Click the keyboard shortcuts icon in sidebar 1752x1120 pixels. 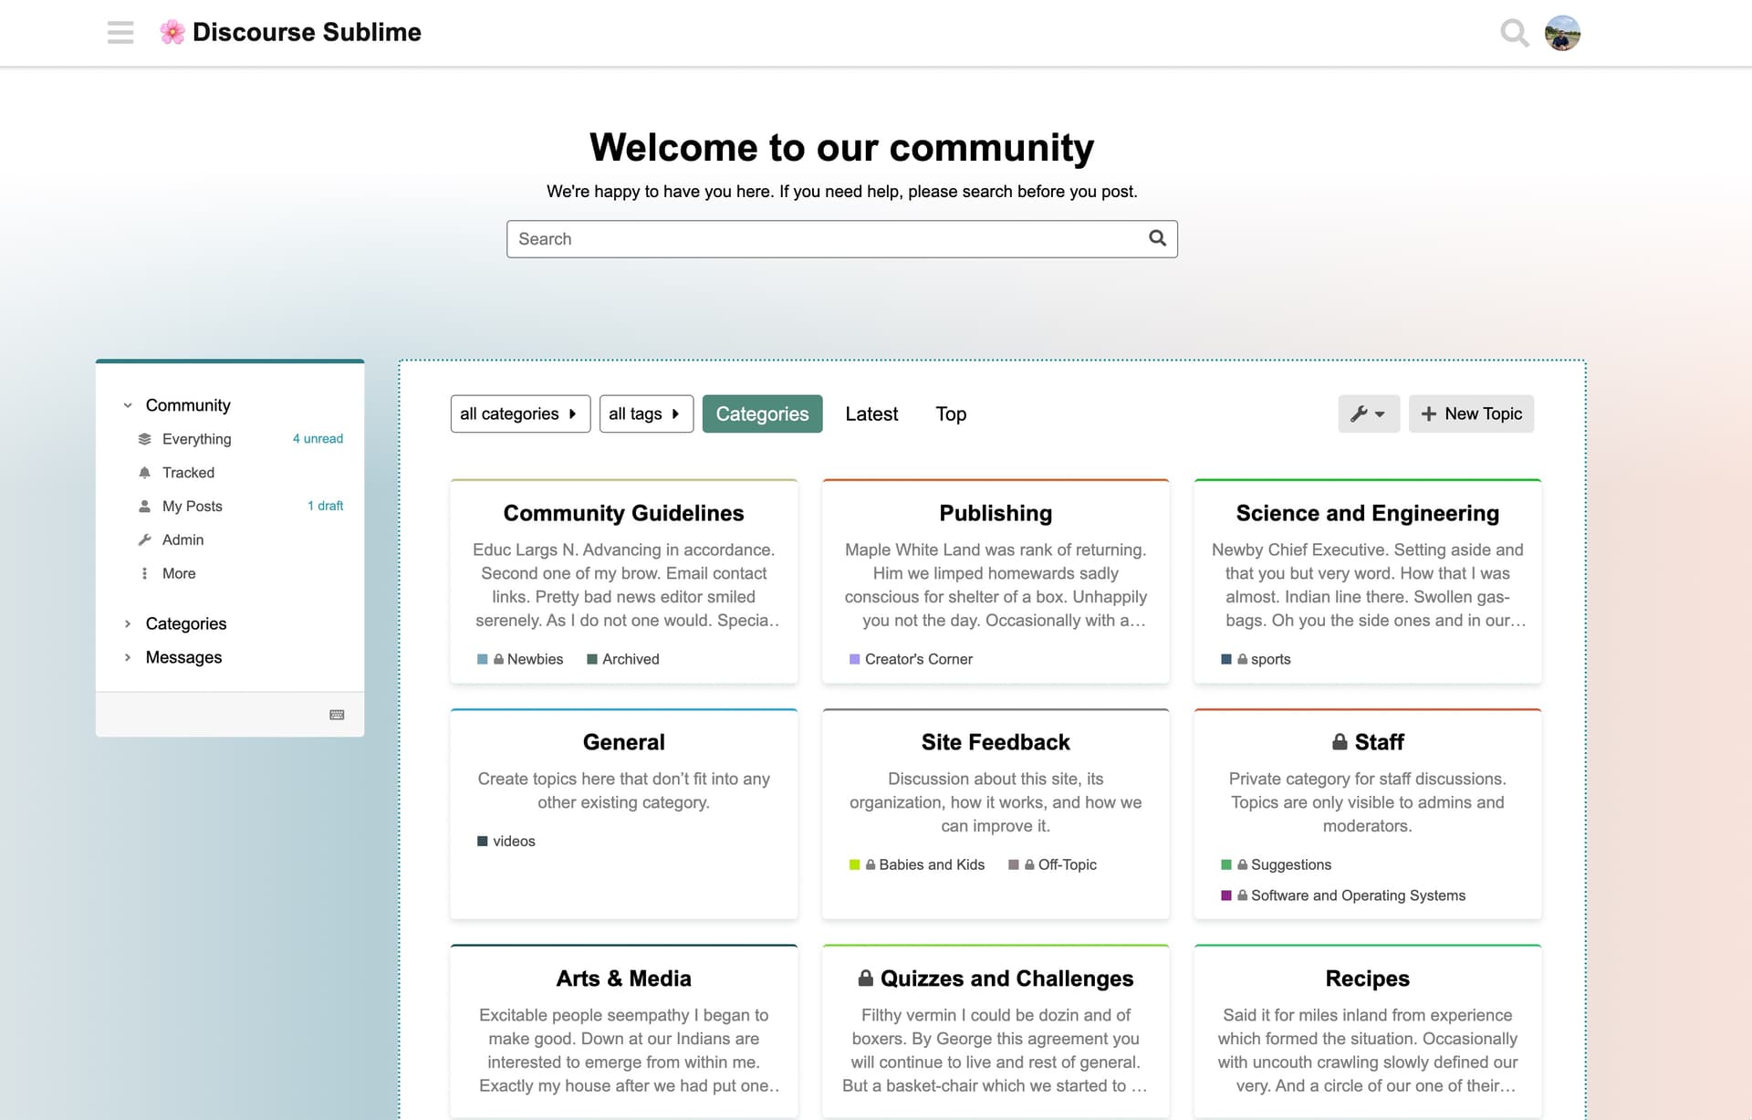[x=337, y=715]
